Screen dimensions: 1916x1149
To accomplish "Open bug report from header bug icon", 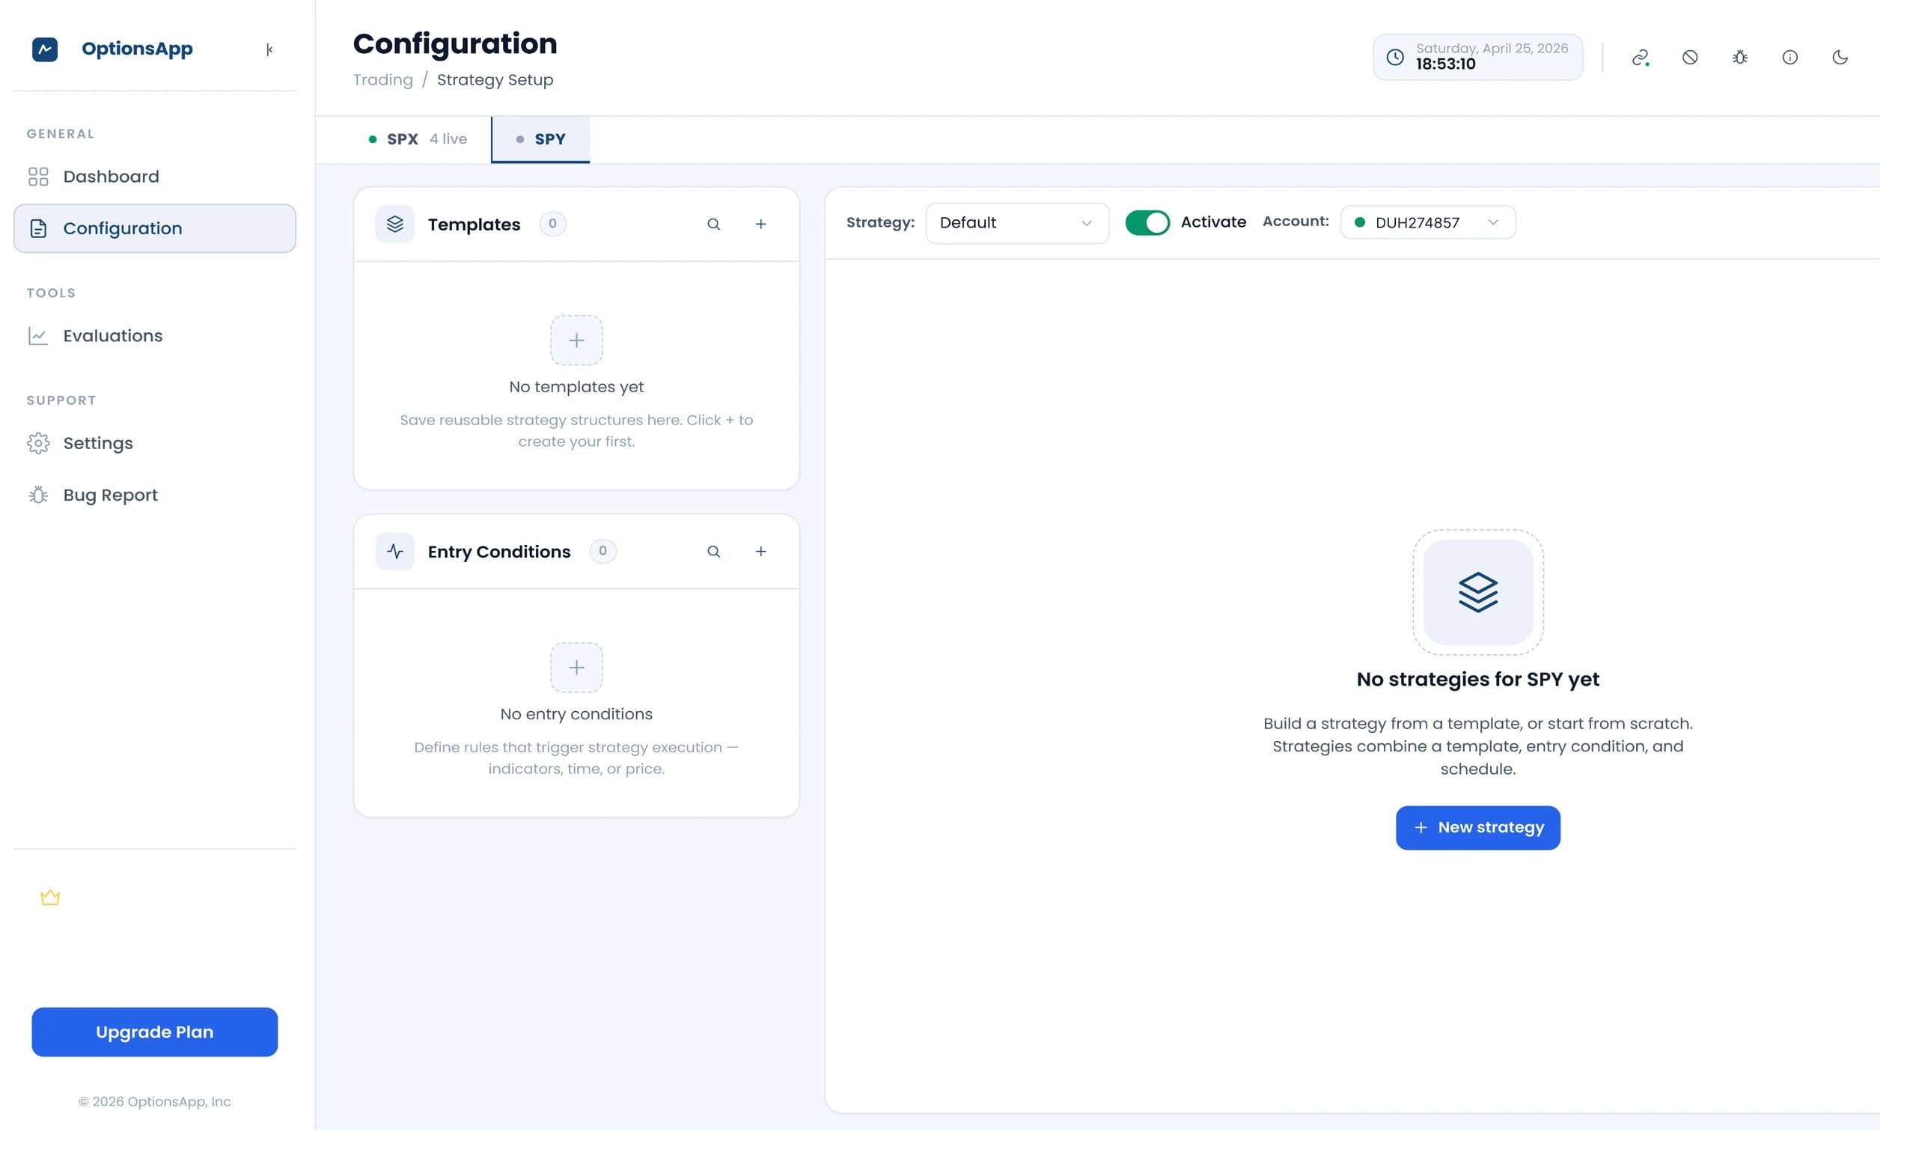I will tap(1739, 58).
